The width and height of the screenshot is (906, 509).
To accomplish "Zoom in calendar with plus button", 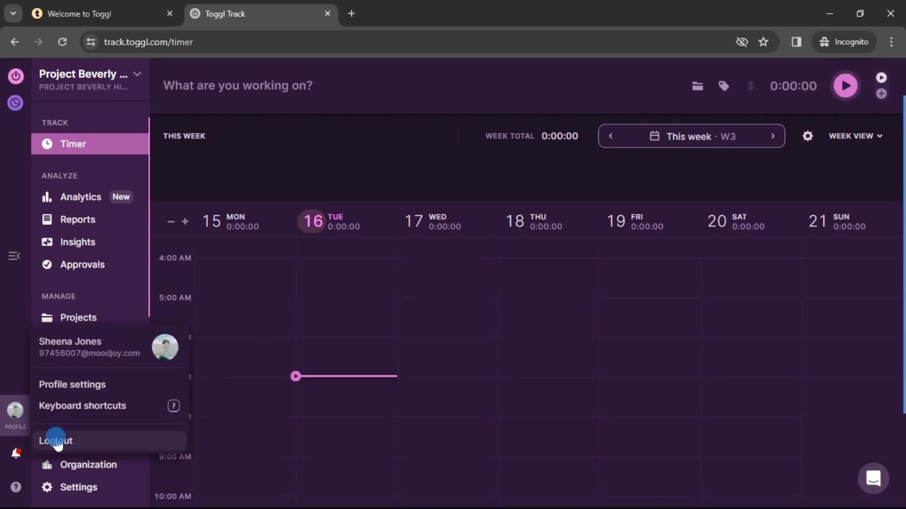I will point(185,221).
